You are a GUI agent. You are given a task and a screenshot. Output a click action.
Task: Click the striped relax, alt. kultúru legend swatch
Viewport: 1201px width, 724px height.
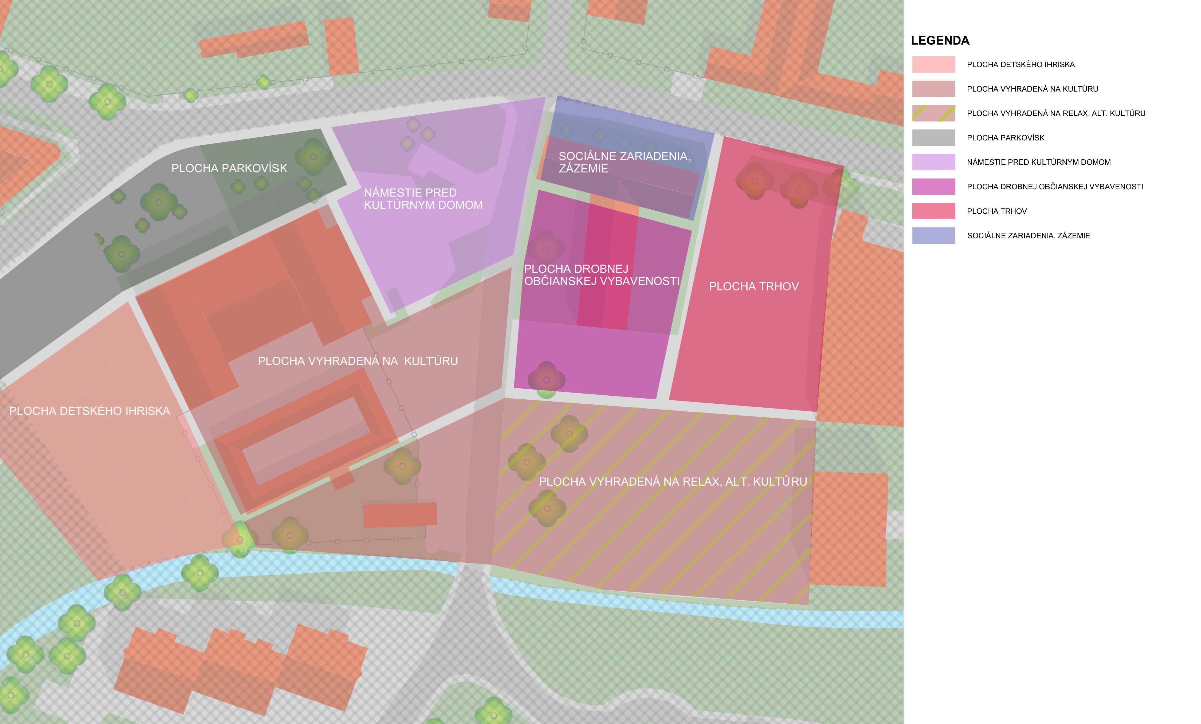(933, 113)
